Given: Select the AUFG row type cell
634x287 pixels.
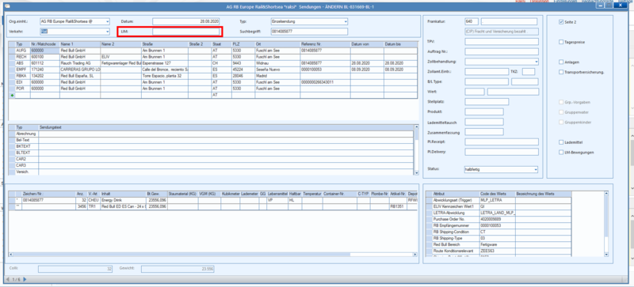Looking at the screenshot, I should pyautogui.click(x=23, y=51).
